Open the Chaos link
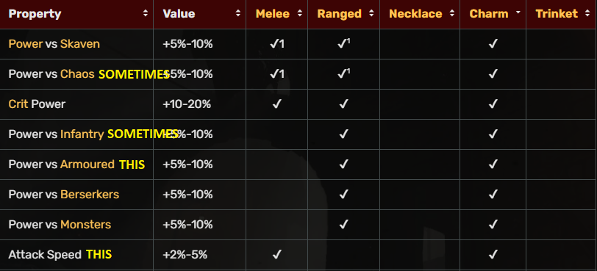 77,73
